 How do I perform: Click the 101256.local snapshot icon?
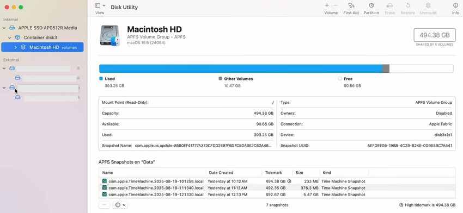[x=104, y=181]
